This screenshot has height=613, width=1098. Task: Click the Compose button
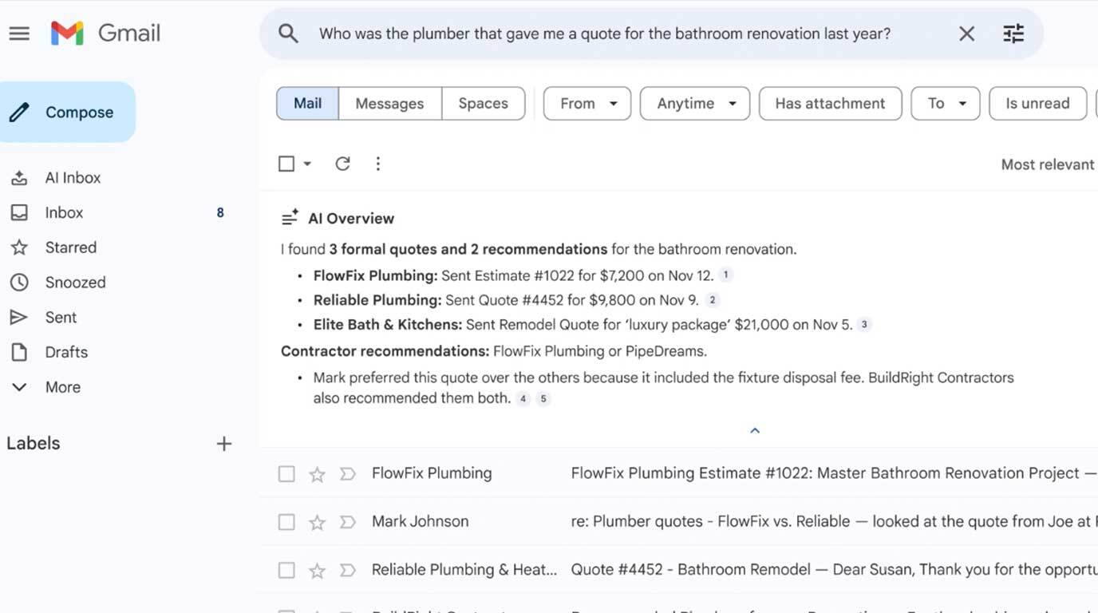(x=68, y=111)
